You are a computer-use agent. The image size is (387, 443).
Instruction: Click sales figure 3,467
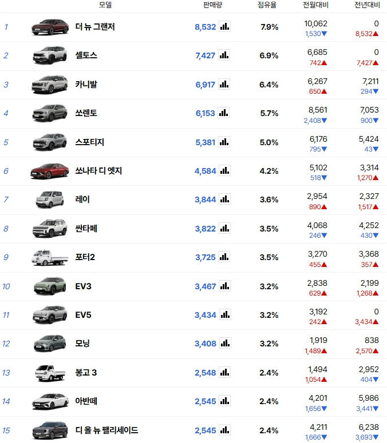click(x=206, y=286)
